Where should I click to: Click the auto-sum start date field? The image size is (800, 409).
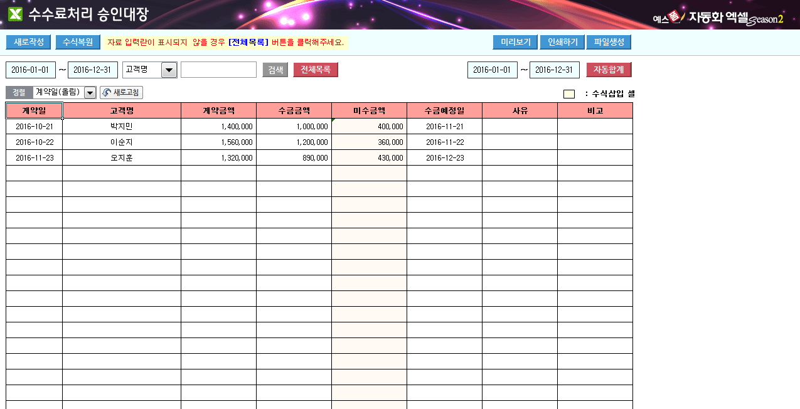click(493, 70)
